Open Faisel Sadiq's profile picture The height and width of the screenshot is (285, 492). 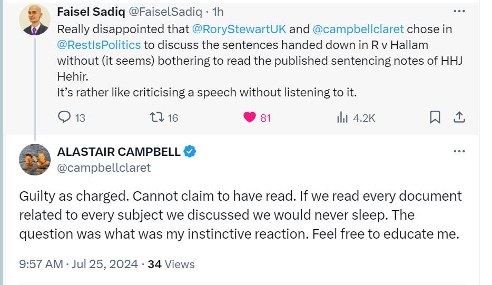tap(35, 19)
